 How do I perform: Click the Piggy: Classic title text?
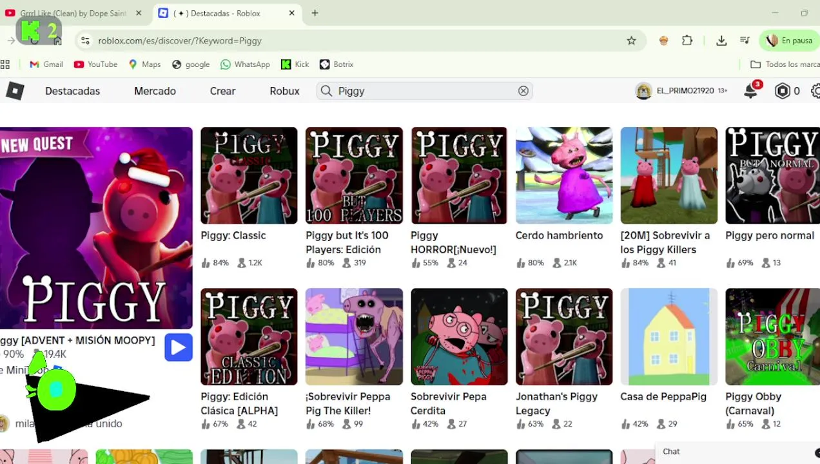pyautogui.click(x=233, y=235)
